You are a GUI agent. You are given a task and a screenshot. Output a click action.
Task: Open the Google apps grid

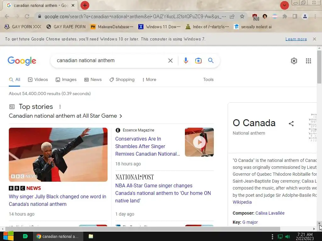coord(308,61)
